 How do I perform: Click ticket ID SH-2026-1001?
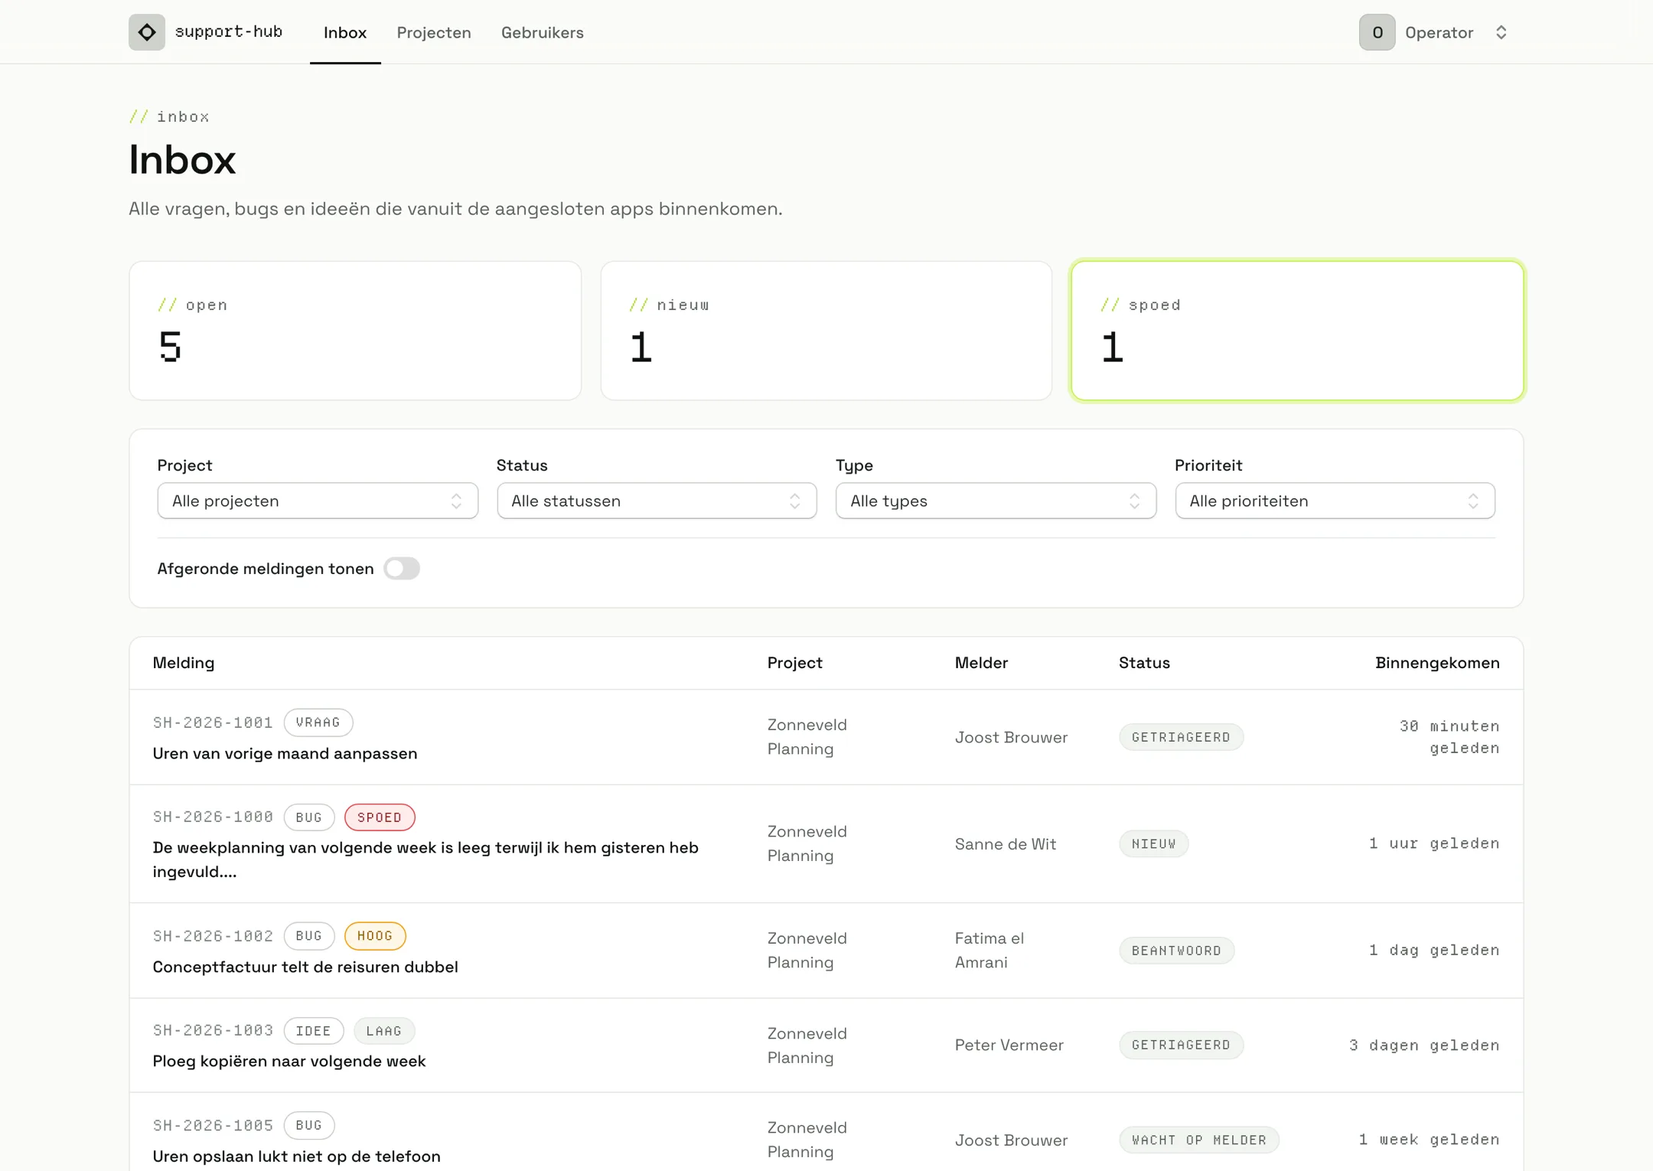213,722
